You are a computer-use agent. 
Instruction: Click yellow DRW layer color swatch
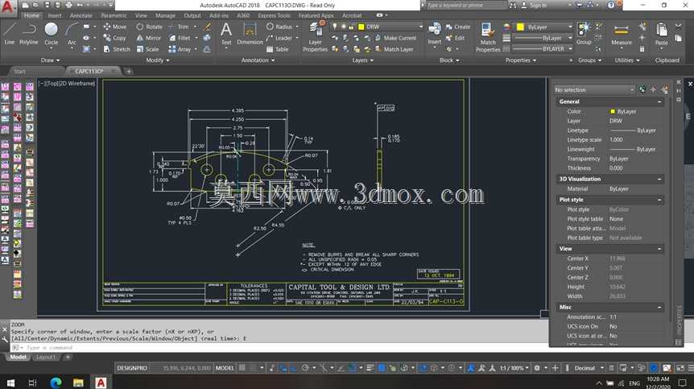(x=361, y=27)
